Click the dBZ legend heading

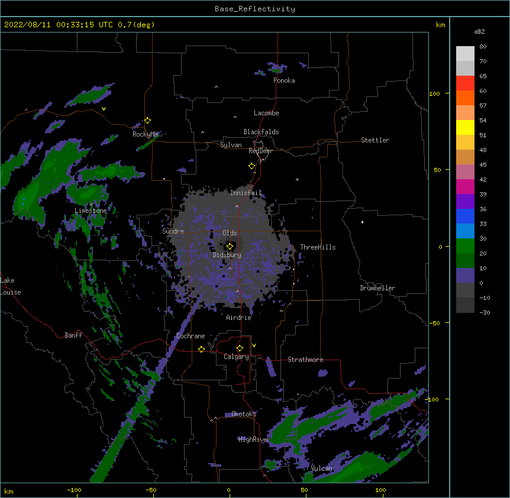(479, 31)
